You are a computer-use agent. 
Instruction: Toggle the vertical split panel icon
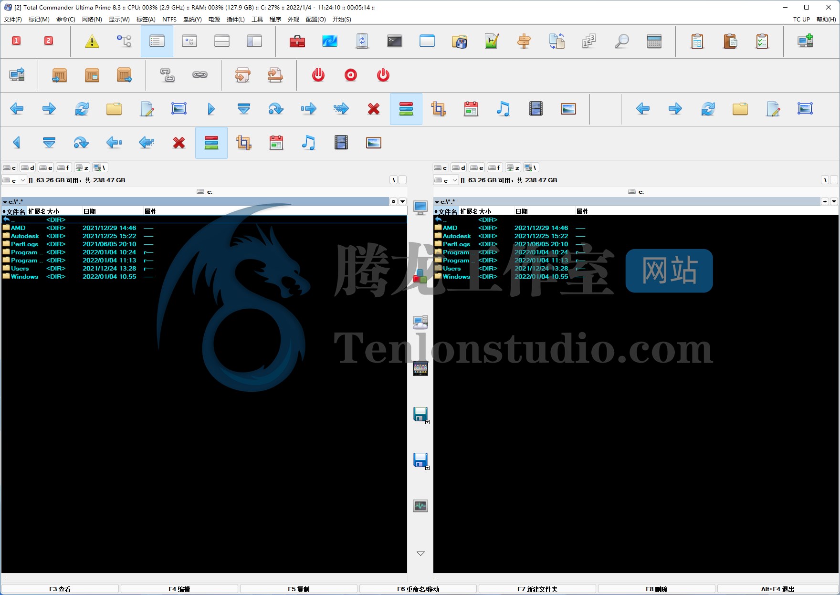254,41
